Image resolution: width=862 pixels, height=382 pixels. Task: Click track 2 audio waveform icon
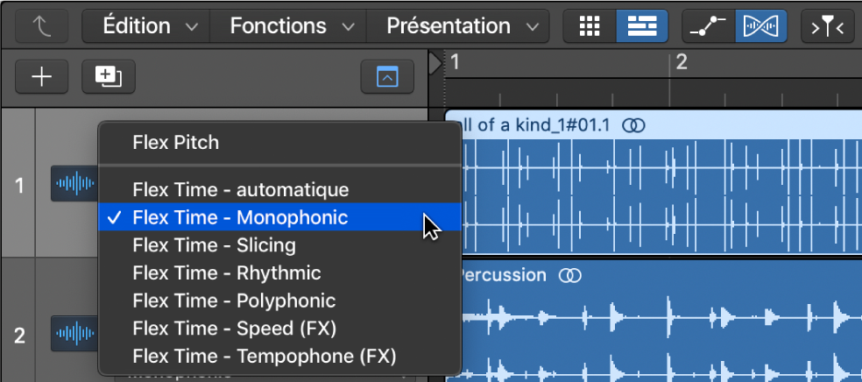[x=74, y=333]
